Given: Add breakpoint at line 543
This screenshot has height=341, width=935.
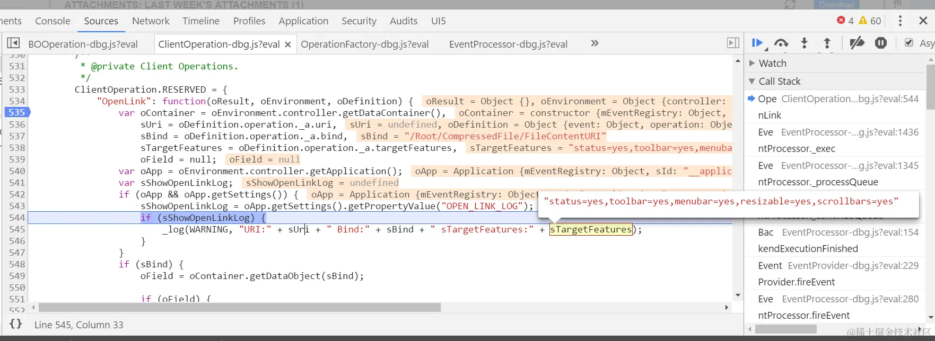Looking at the screenshot, I should 17,205.
